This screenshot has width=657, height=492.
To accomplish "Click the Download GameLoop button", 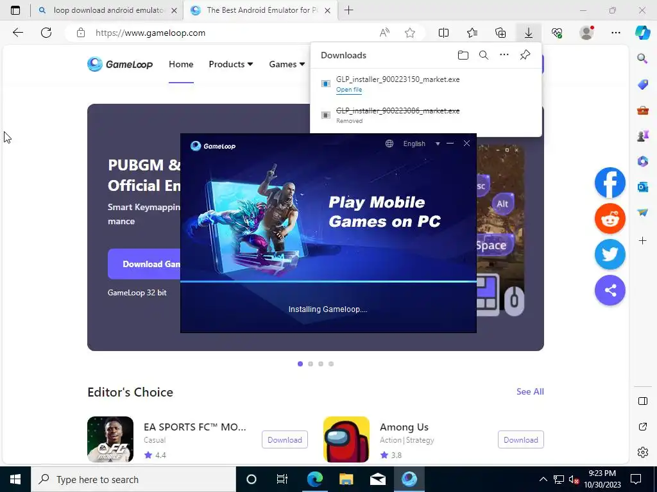I will tap(144, 264).
